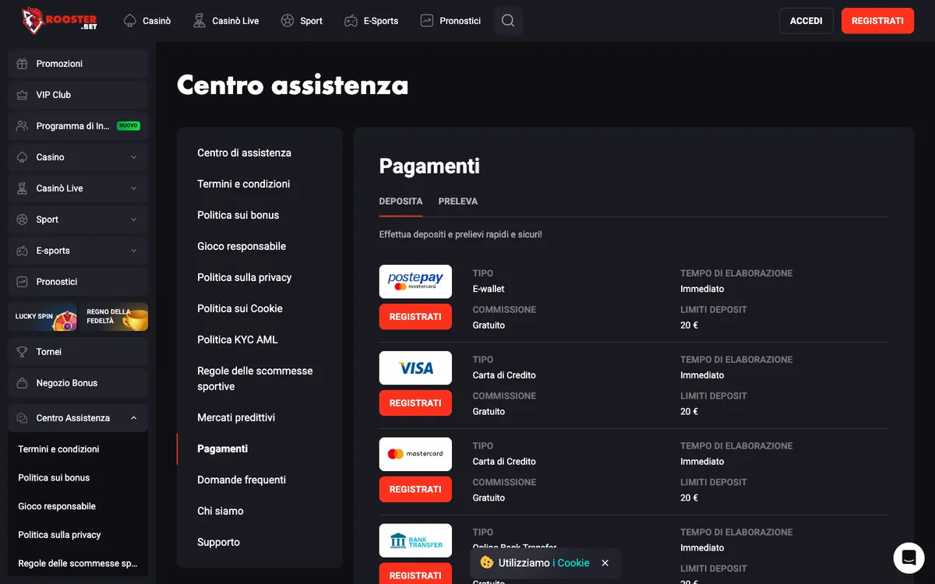Expand the sidebar Casino chevron
The width and height of the screenshot is (935, 584).
tap(134, 157)
